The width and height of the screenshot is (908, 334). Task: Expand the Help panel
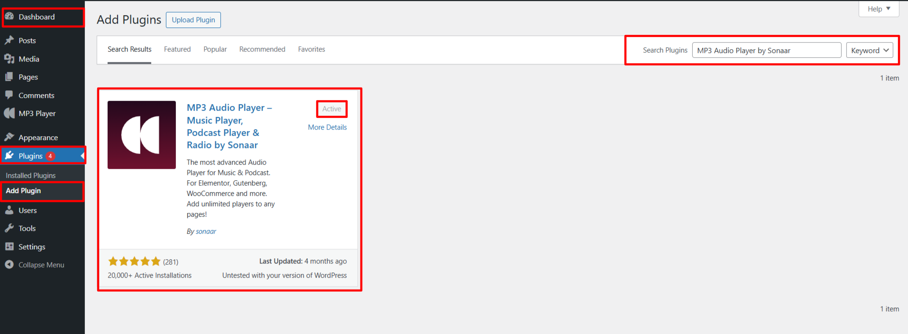point(879,9)
